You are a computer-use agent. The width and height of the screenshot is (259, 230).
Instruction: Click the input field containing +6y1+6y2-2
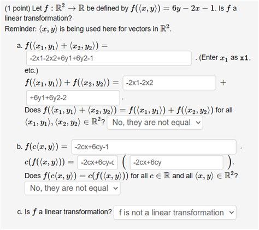coord(73,98)
